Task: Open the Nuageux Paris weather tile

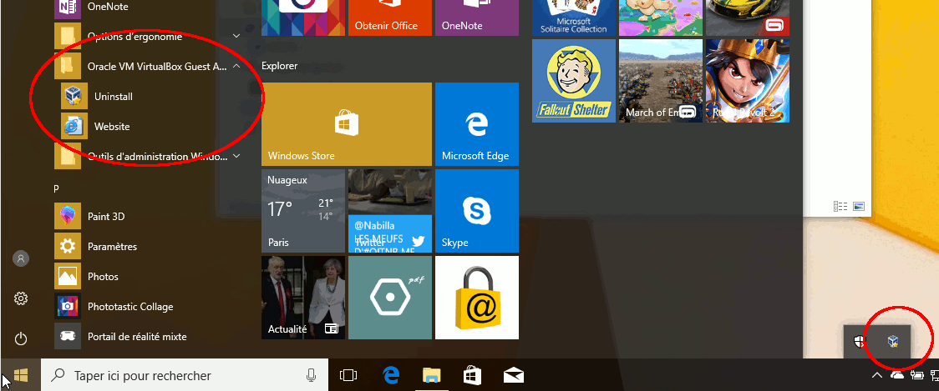Action: [x=303, y=210]
